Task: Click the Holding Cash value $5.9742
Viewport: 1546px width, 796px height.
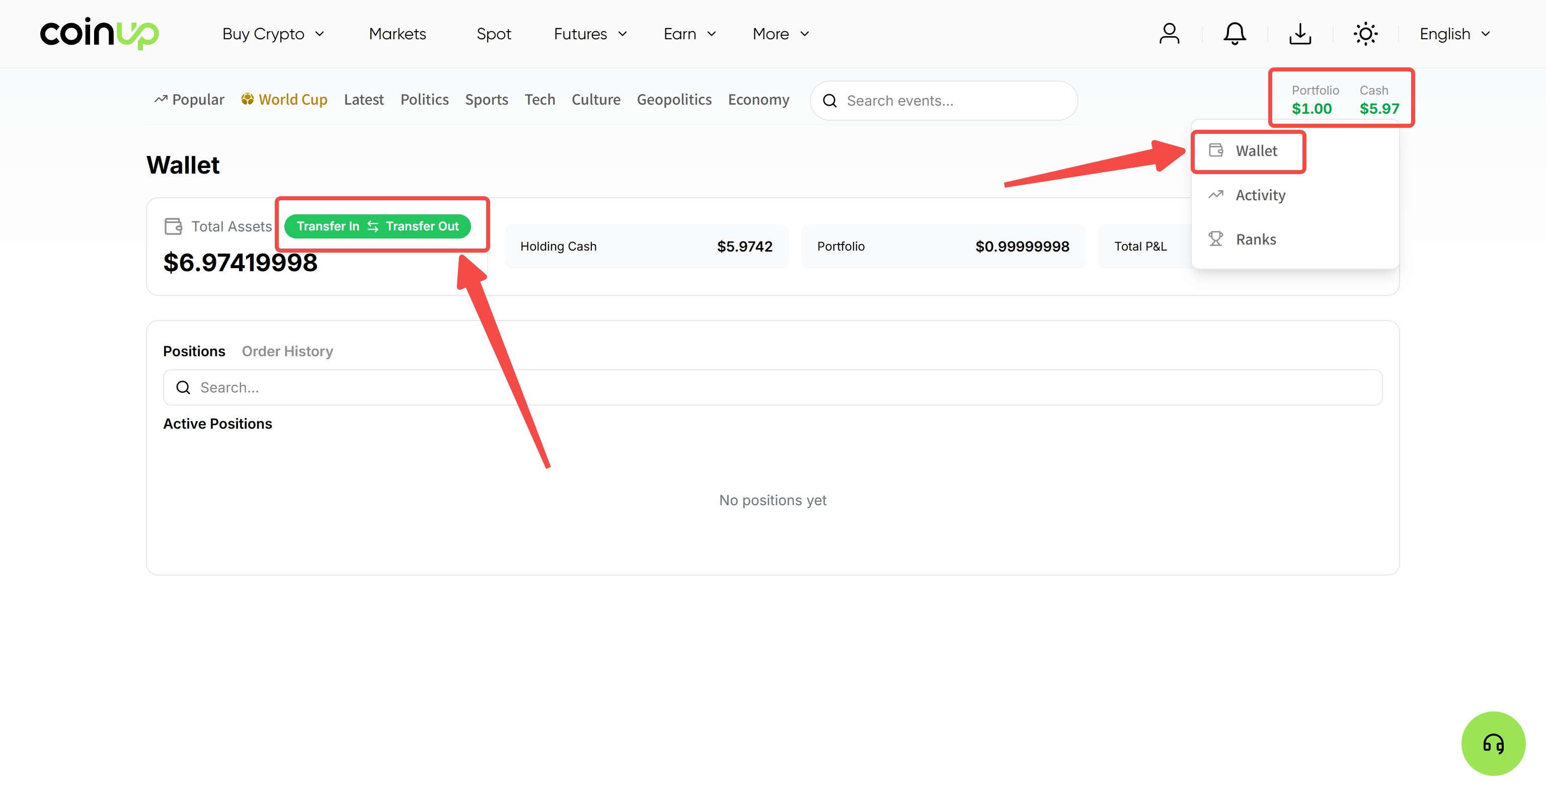Action: 744,247
